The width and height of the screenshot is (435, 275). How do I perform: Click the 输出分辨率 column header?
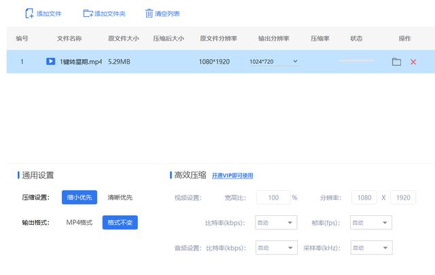[273, 38]
